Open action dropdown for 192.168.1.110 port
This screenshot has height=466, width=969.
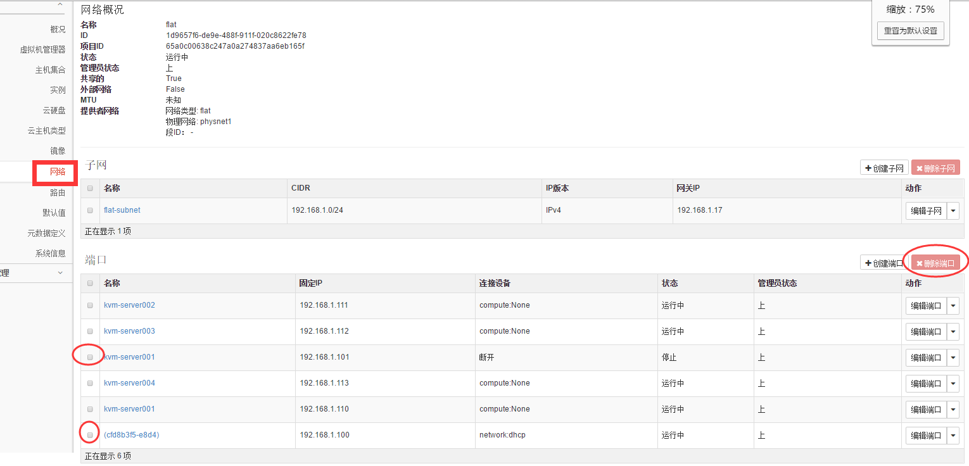tap(953, 410)
